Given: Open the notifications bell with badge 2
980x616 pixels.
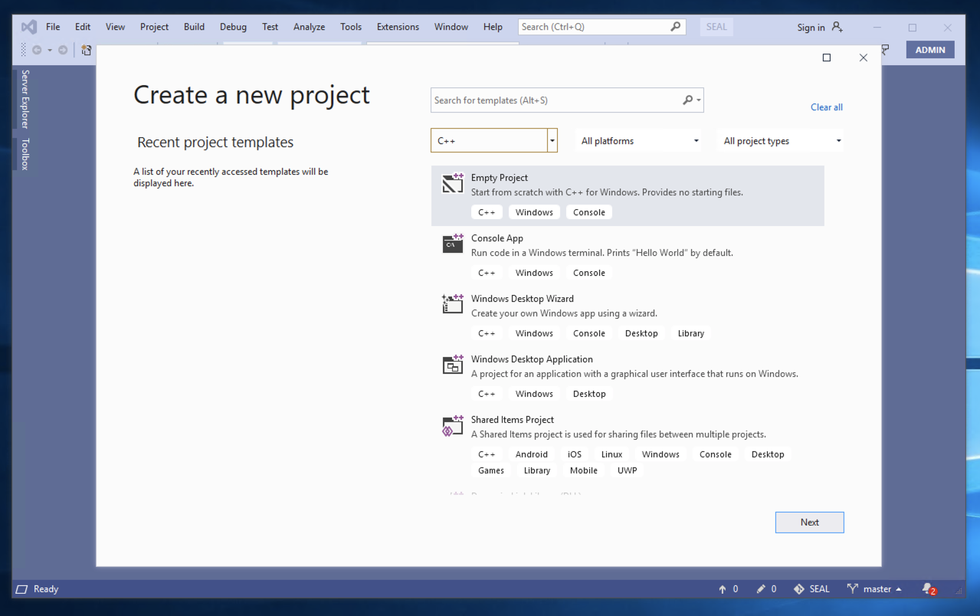Looking at the screenshot, I should click(x=929, y=589).
